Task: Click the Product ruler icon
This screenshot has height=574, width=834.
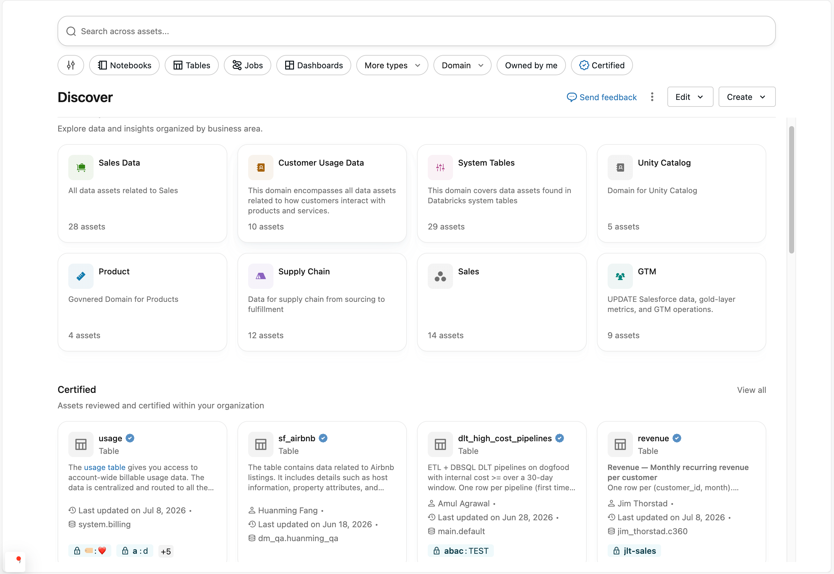Action: click(81, 276)
